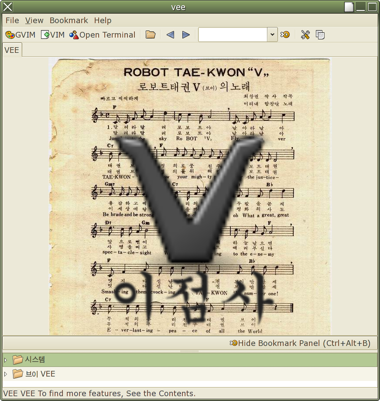
Task: Click Hide Bookmark Panel button
Action: tap(300, 343)
